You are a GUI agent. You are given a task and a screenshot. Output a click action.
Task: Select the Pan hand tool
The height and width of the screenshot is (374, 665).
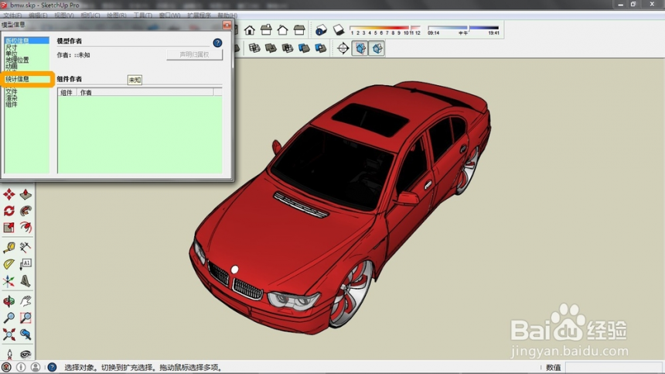(x=26, y=301)
